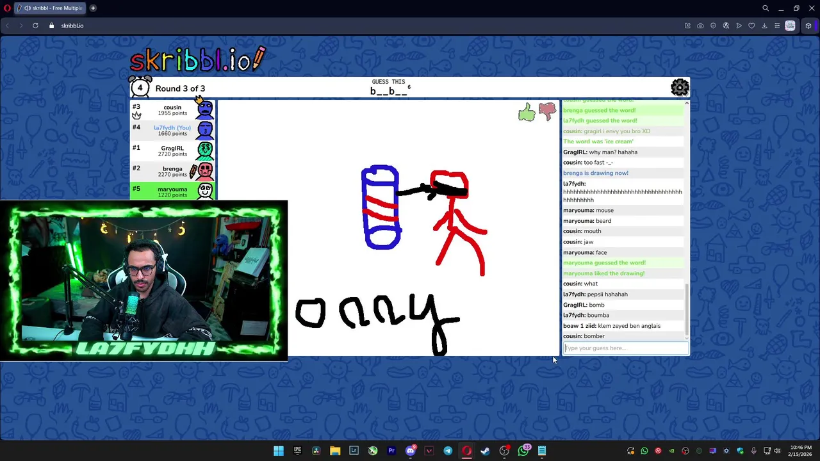The image size is (820, 461).
Task: Switch to the skribbl browser tab
Action: (51, 8)
